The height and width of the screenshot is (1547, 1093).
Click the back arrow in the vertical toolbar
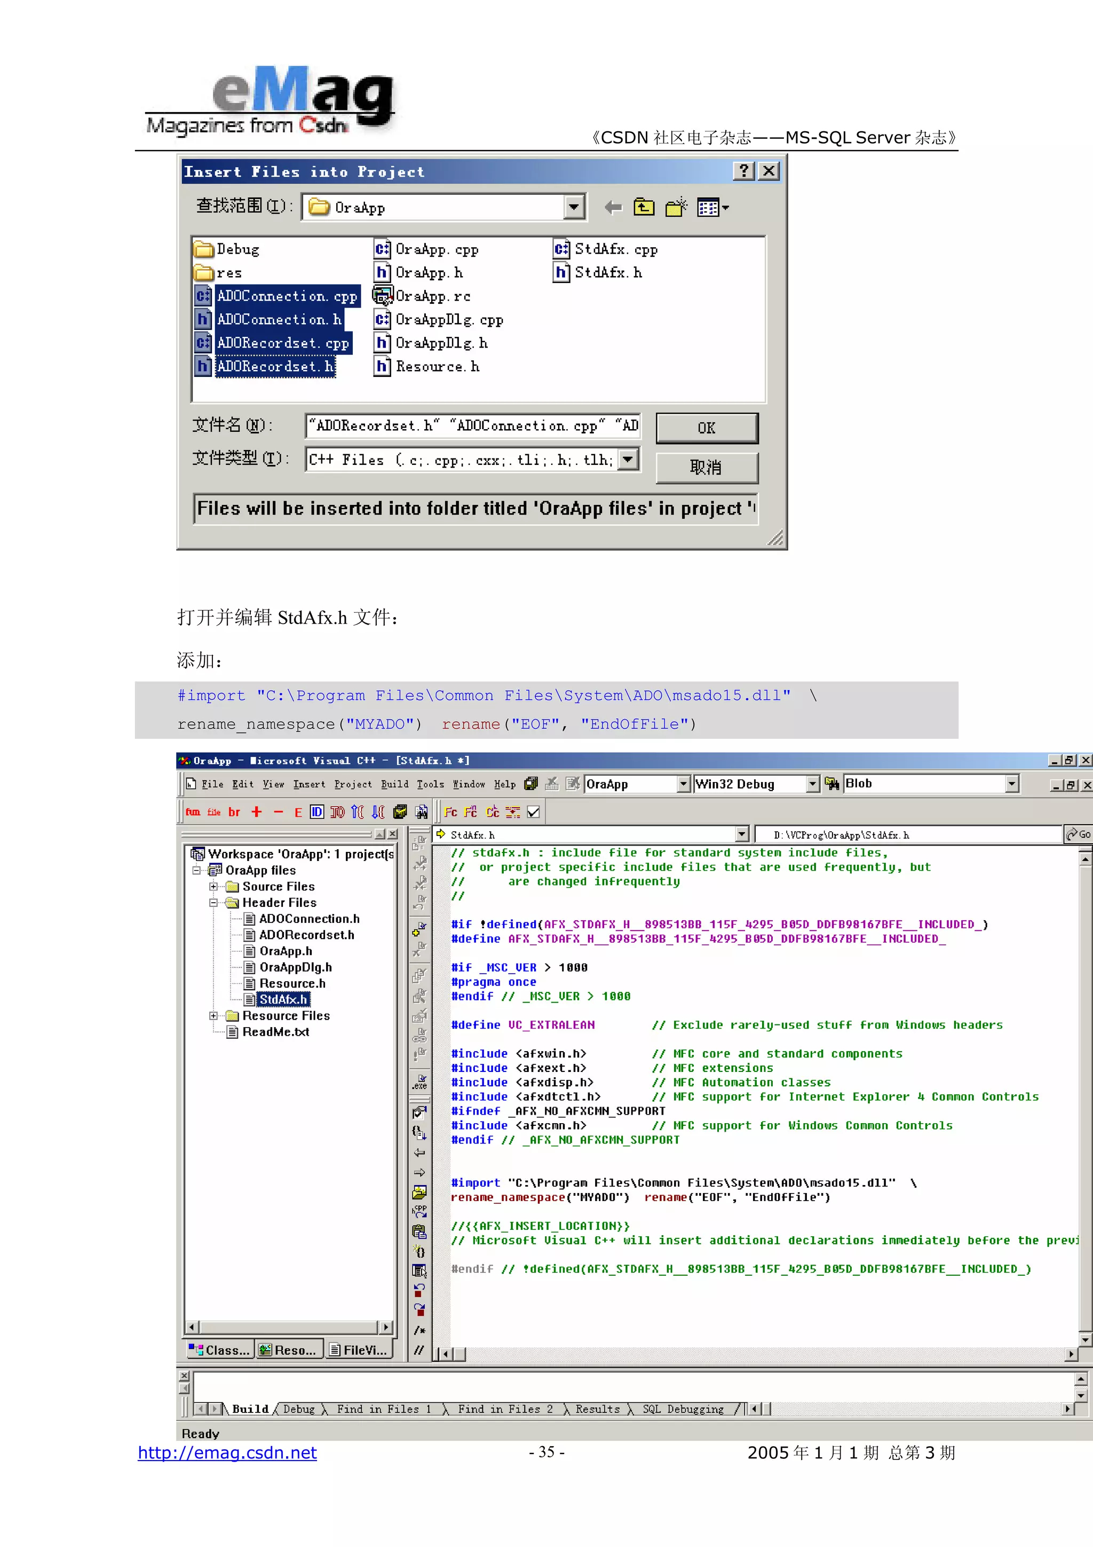[419, 1153]
